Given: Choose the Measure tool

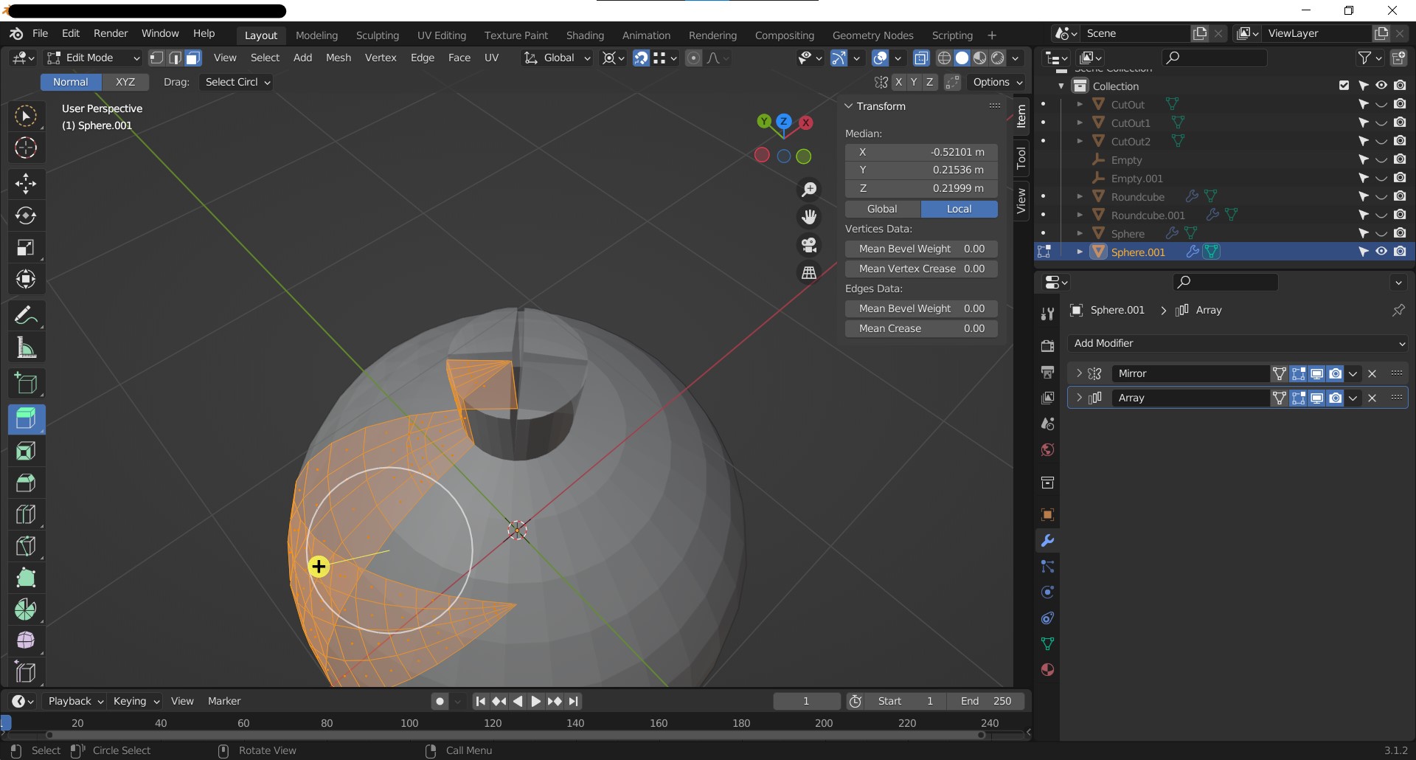Looking at the screenshot, I should tap(26, 348).
